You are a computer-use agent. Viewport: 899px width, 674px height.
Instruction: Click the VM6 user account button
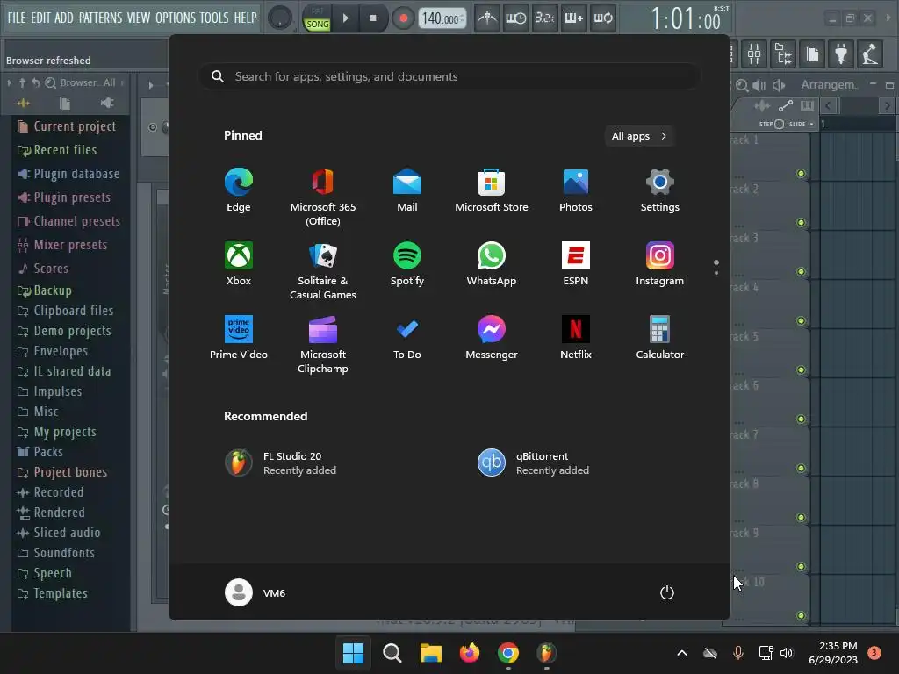(255, 592)
